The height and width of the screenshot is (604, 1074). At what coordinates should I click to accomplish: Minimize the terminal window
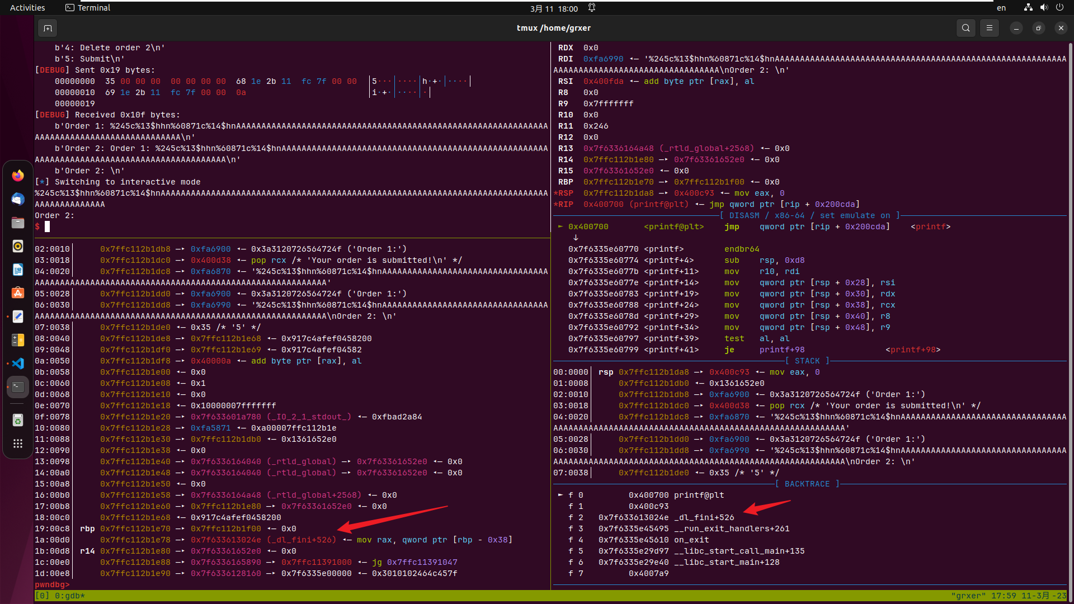pyautogui.click(x=1016, y=28)
